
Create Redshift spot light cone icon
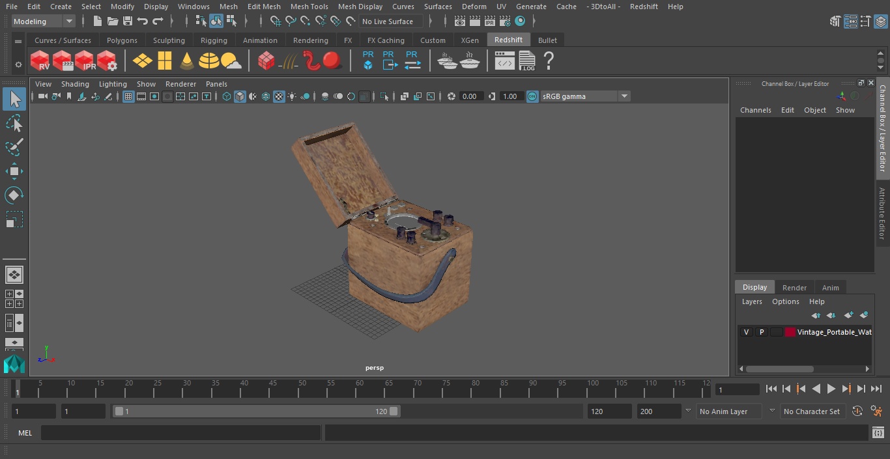[x=187, y=61]
